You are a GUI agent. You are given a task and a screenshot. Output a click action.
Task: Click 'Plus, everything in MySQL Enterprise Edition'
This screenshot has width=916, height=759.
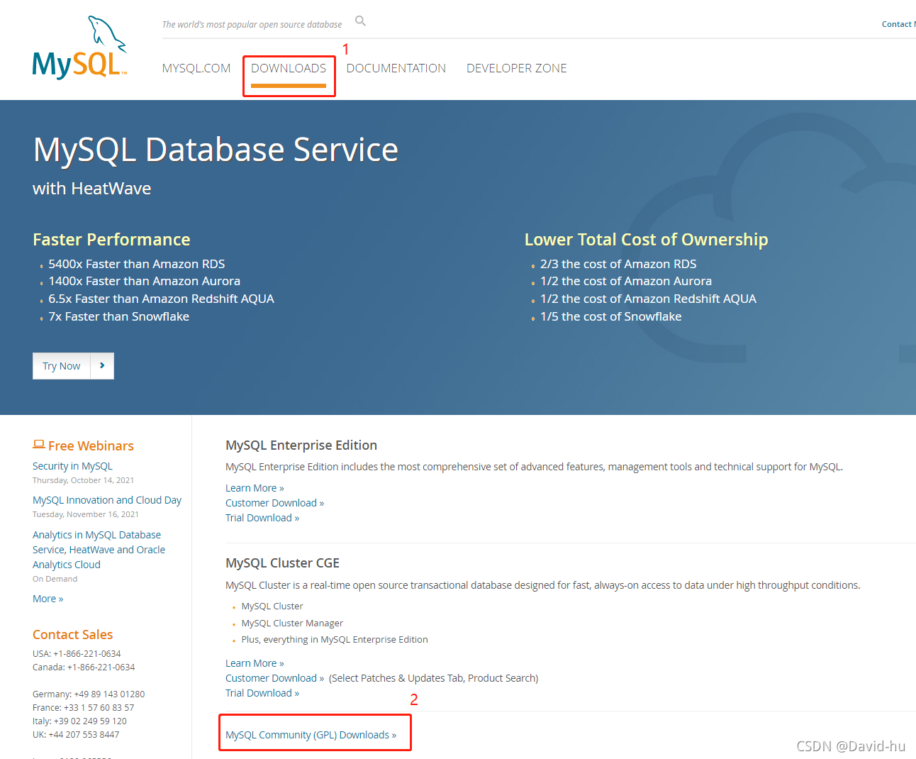click(335, 639)
